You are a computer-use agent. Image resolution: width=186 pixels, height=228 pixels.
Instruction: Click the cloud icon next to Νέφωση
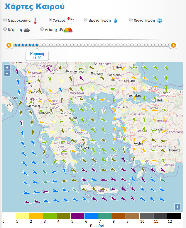[27, 30]
